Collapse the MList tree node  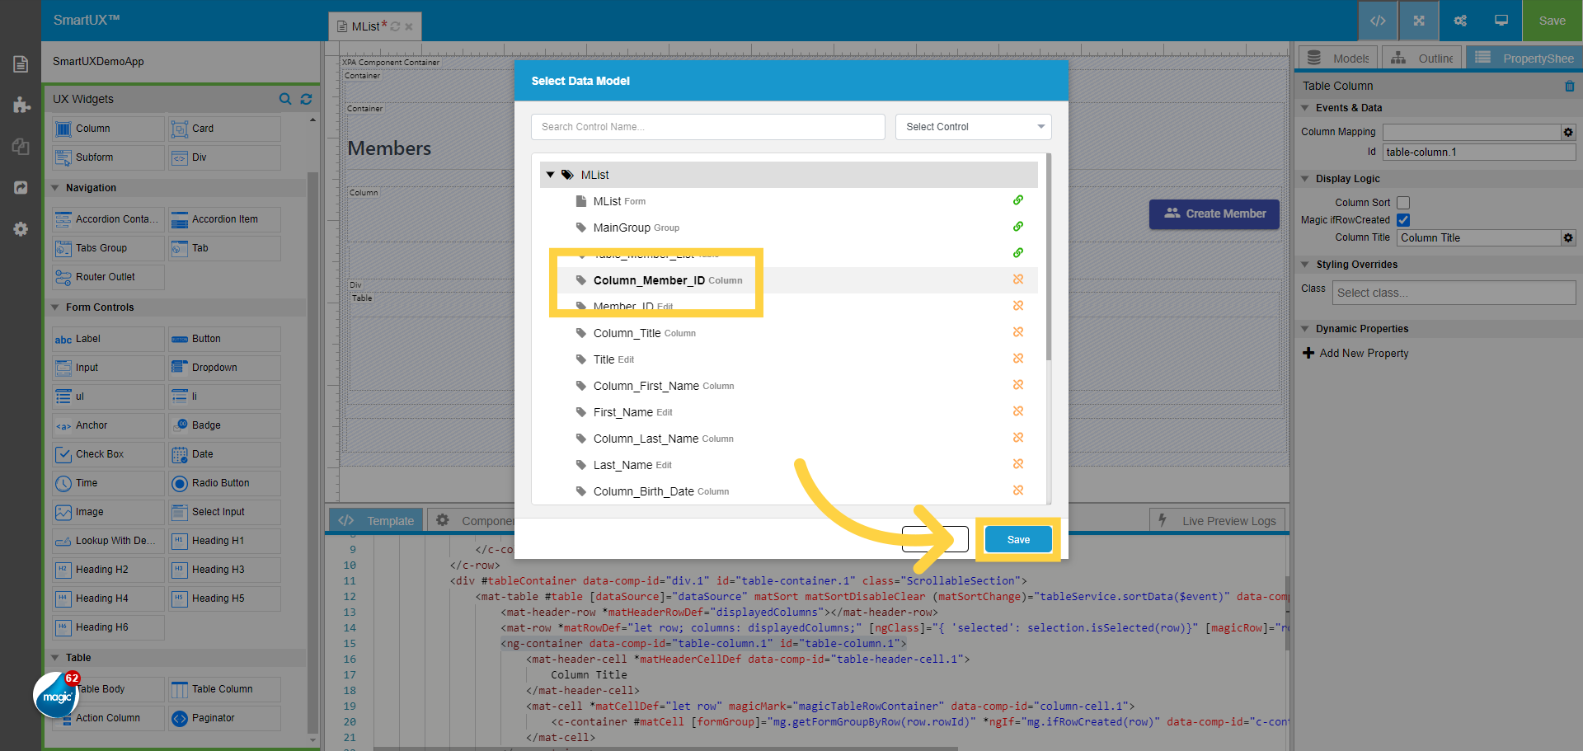(550, 174)
